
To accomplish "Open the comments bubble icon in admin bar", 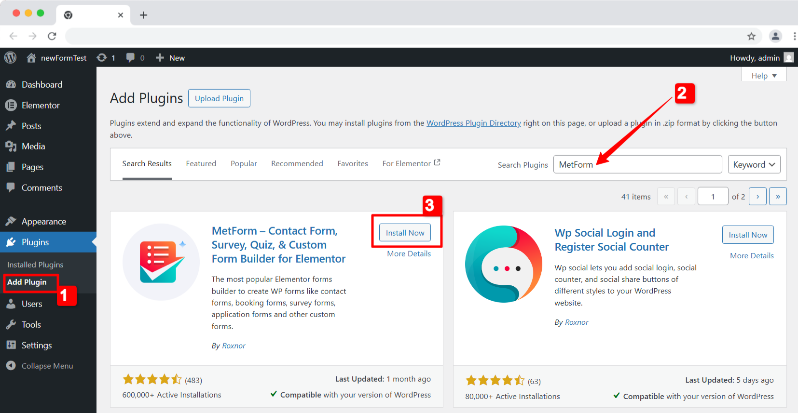I will tap(130, 58).
